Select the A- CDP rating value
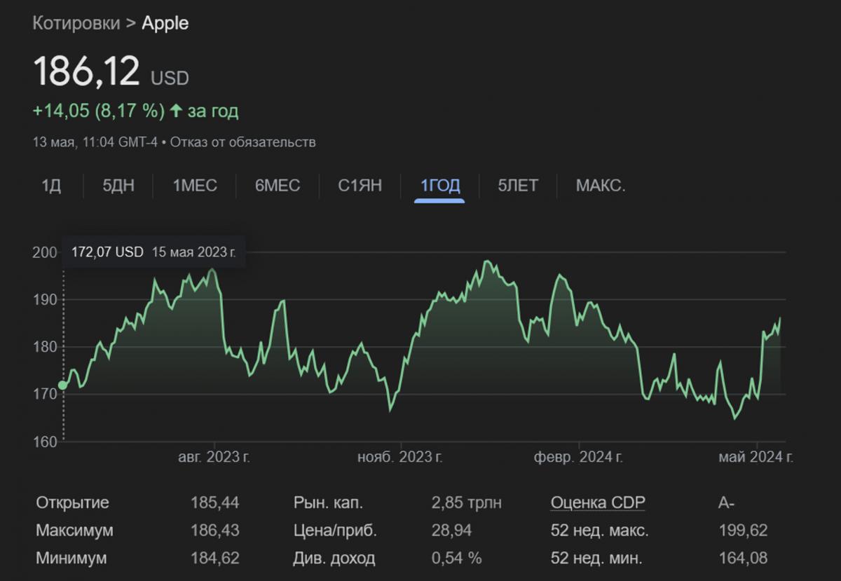The image size is (841, 581). pyautogui.click(x=727, y=503)
